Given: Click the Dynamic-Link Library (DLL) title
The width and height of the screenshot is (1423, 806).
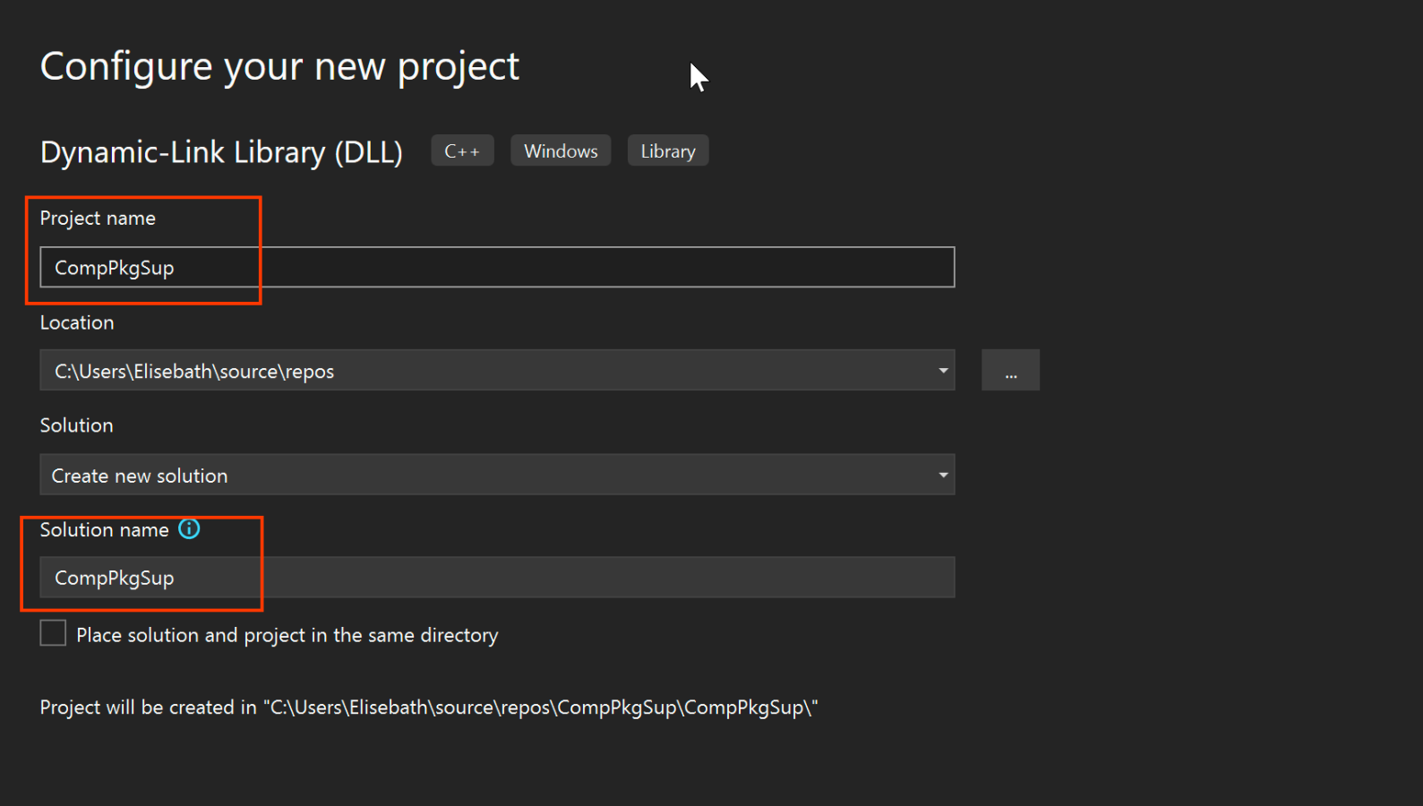Looking at the screenshot, I should pyautogui.click(x=221, y=152).
